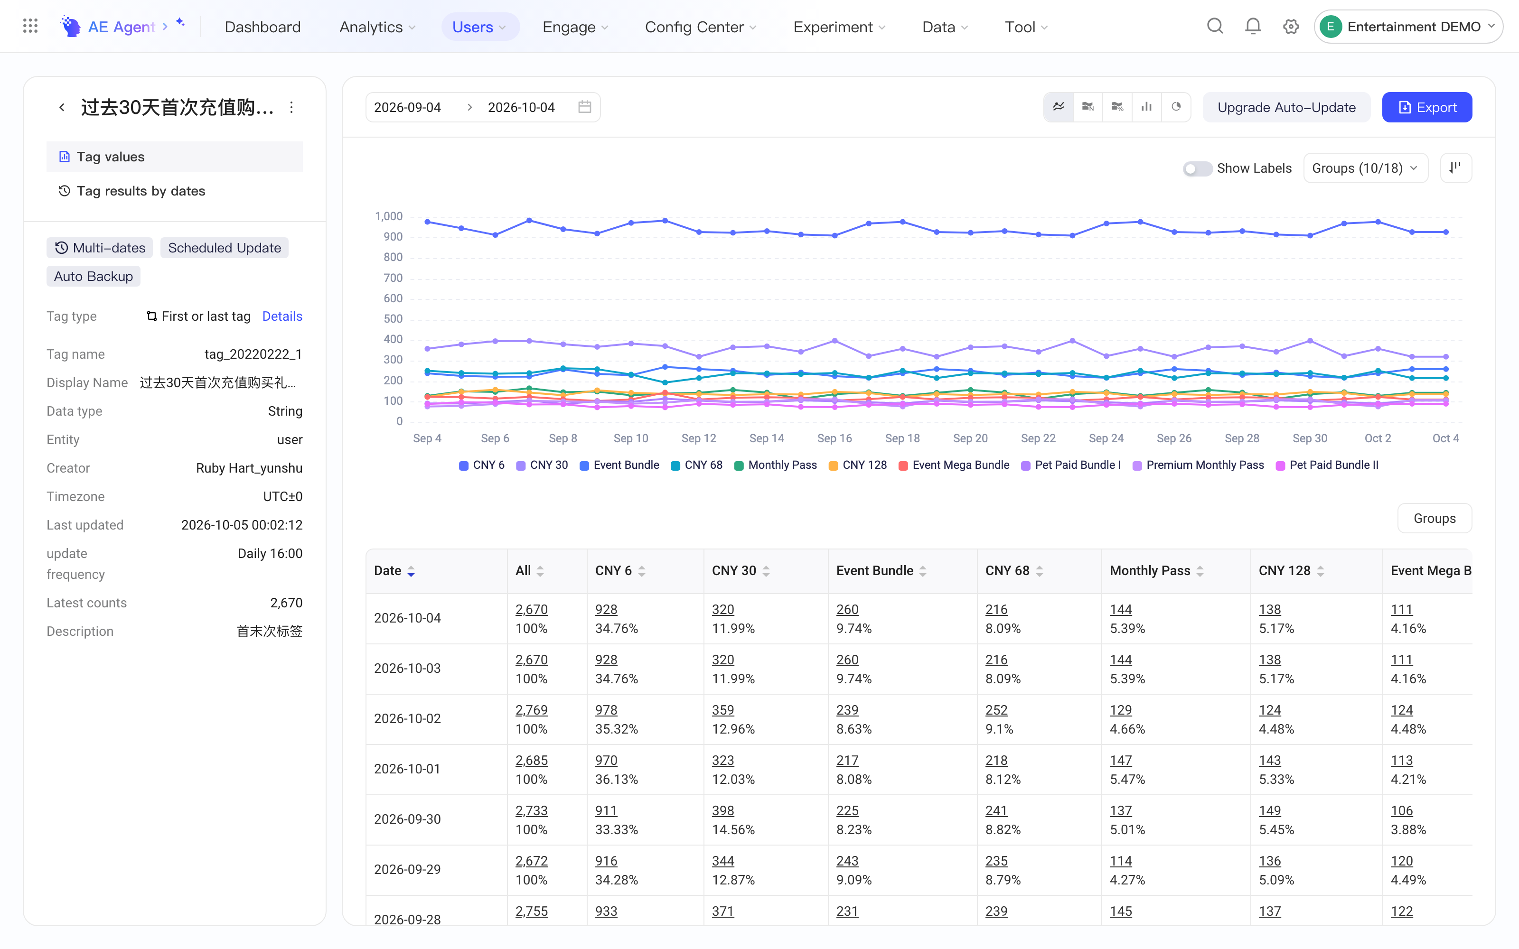
Task: Toggle Pet Paid Bundle II legend entry
Action: pyautogui.click(x=1327, y=465)
